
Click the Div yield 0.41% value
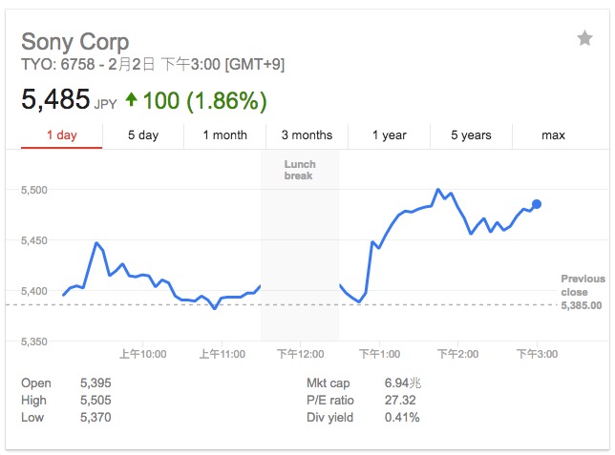click(x=402, y=417)
